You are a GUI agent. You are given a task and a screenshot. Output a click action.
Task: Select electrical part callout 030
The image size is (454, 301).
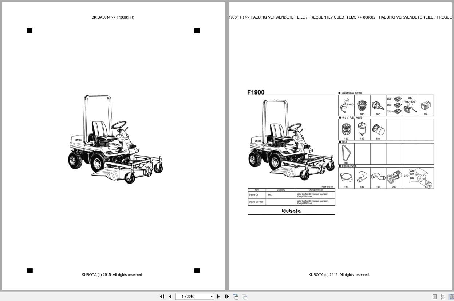pyautogui.click(x=362, y=105)
